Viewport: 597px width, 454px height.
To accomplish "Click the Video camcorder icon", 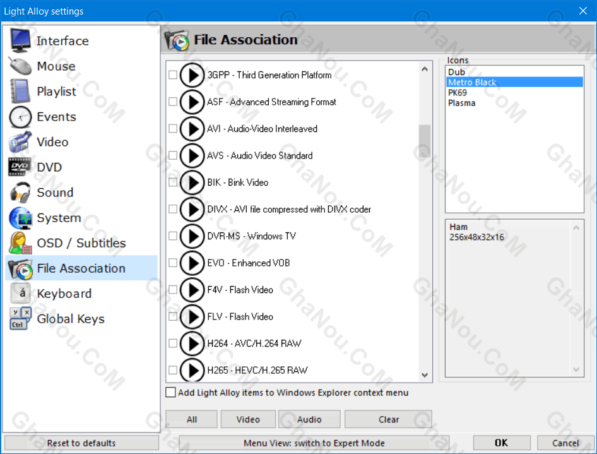I will click(x=21, y=142).
